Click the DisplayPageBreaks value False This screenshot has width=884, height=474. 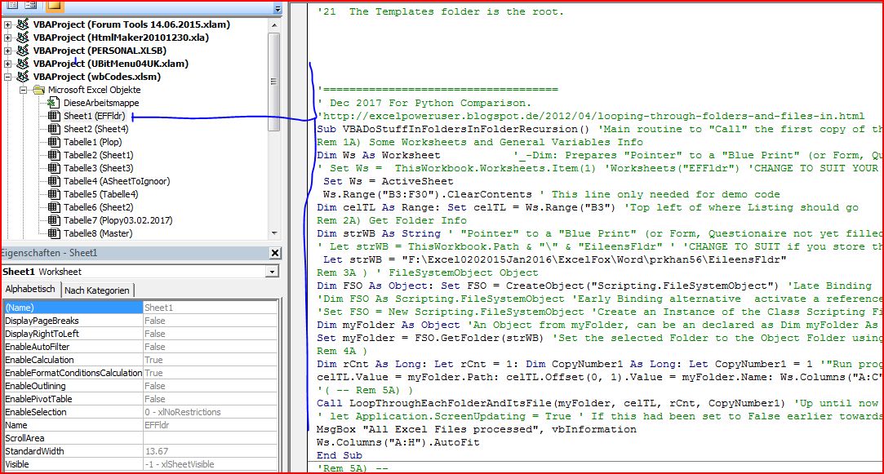(x=211, y=320)
